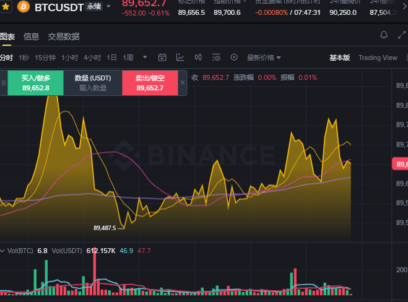Select the 4小时 interval
408x302 pixels.
(x=92, y=58)
